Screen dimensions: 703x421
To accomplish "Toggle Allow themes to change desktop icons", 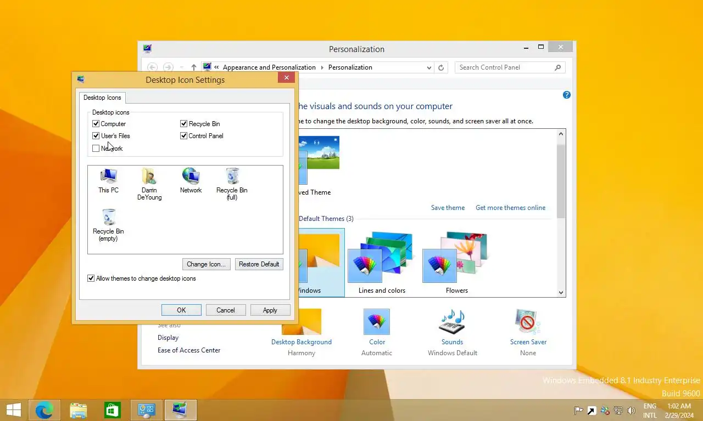I will click(91, 278).
